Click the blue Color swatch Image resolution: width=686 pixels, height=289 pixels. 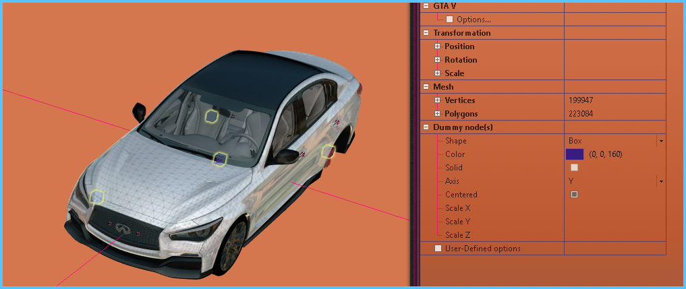coord(575,154)
